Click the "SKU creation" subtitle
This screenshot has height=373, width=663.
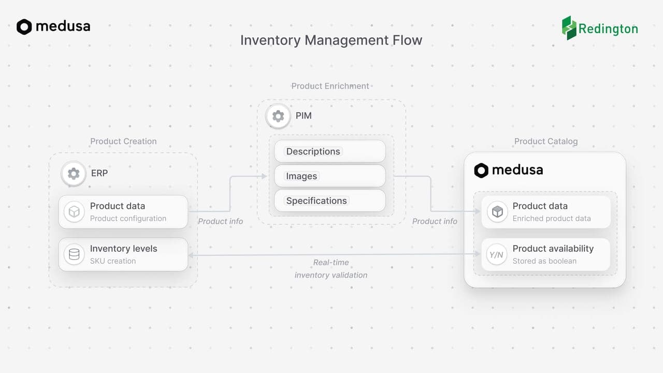point(113,261)
